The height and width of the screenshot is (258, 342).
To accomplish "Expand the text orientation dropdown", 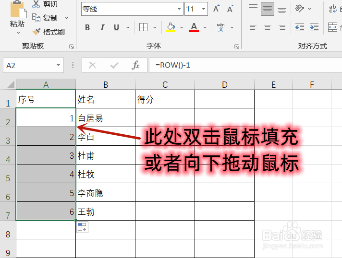I will tap(309, 9).
